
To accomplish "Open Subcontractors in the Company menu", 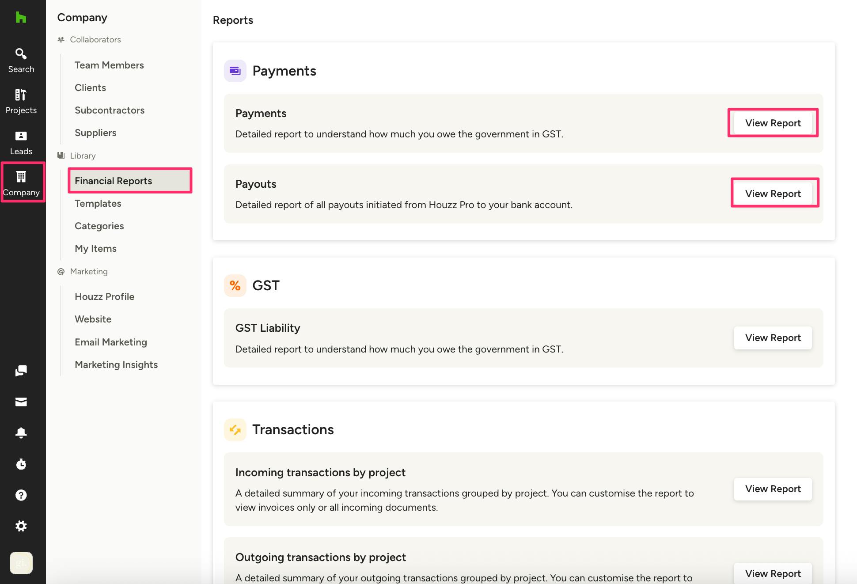I will [x=110, y=110].
